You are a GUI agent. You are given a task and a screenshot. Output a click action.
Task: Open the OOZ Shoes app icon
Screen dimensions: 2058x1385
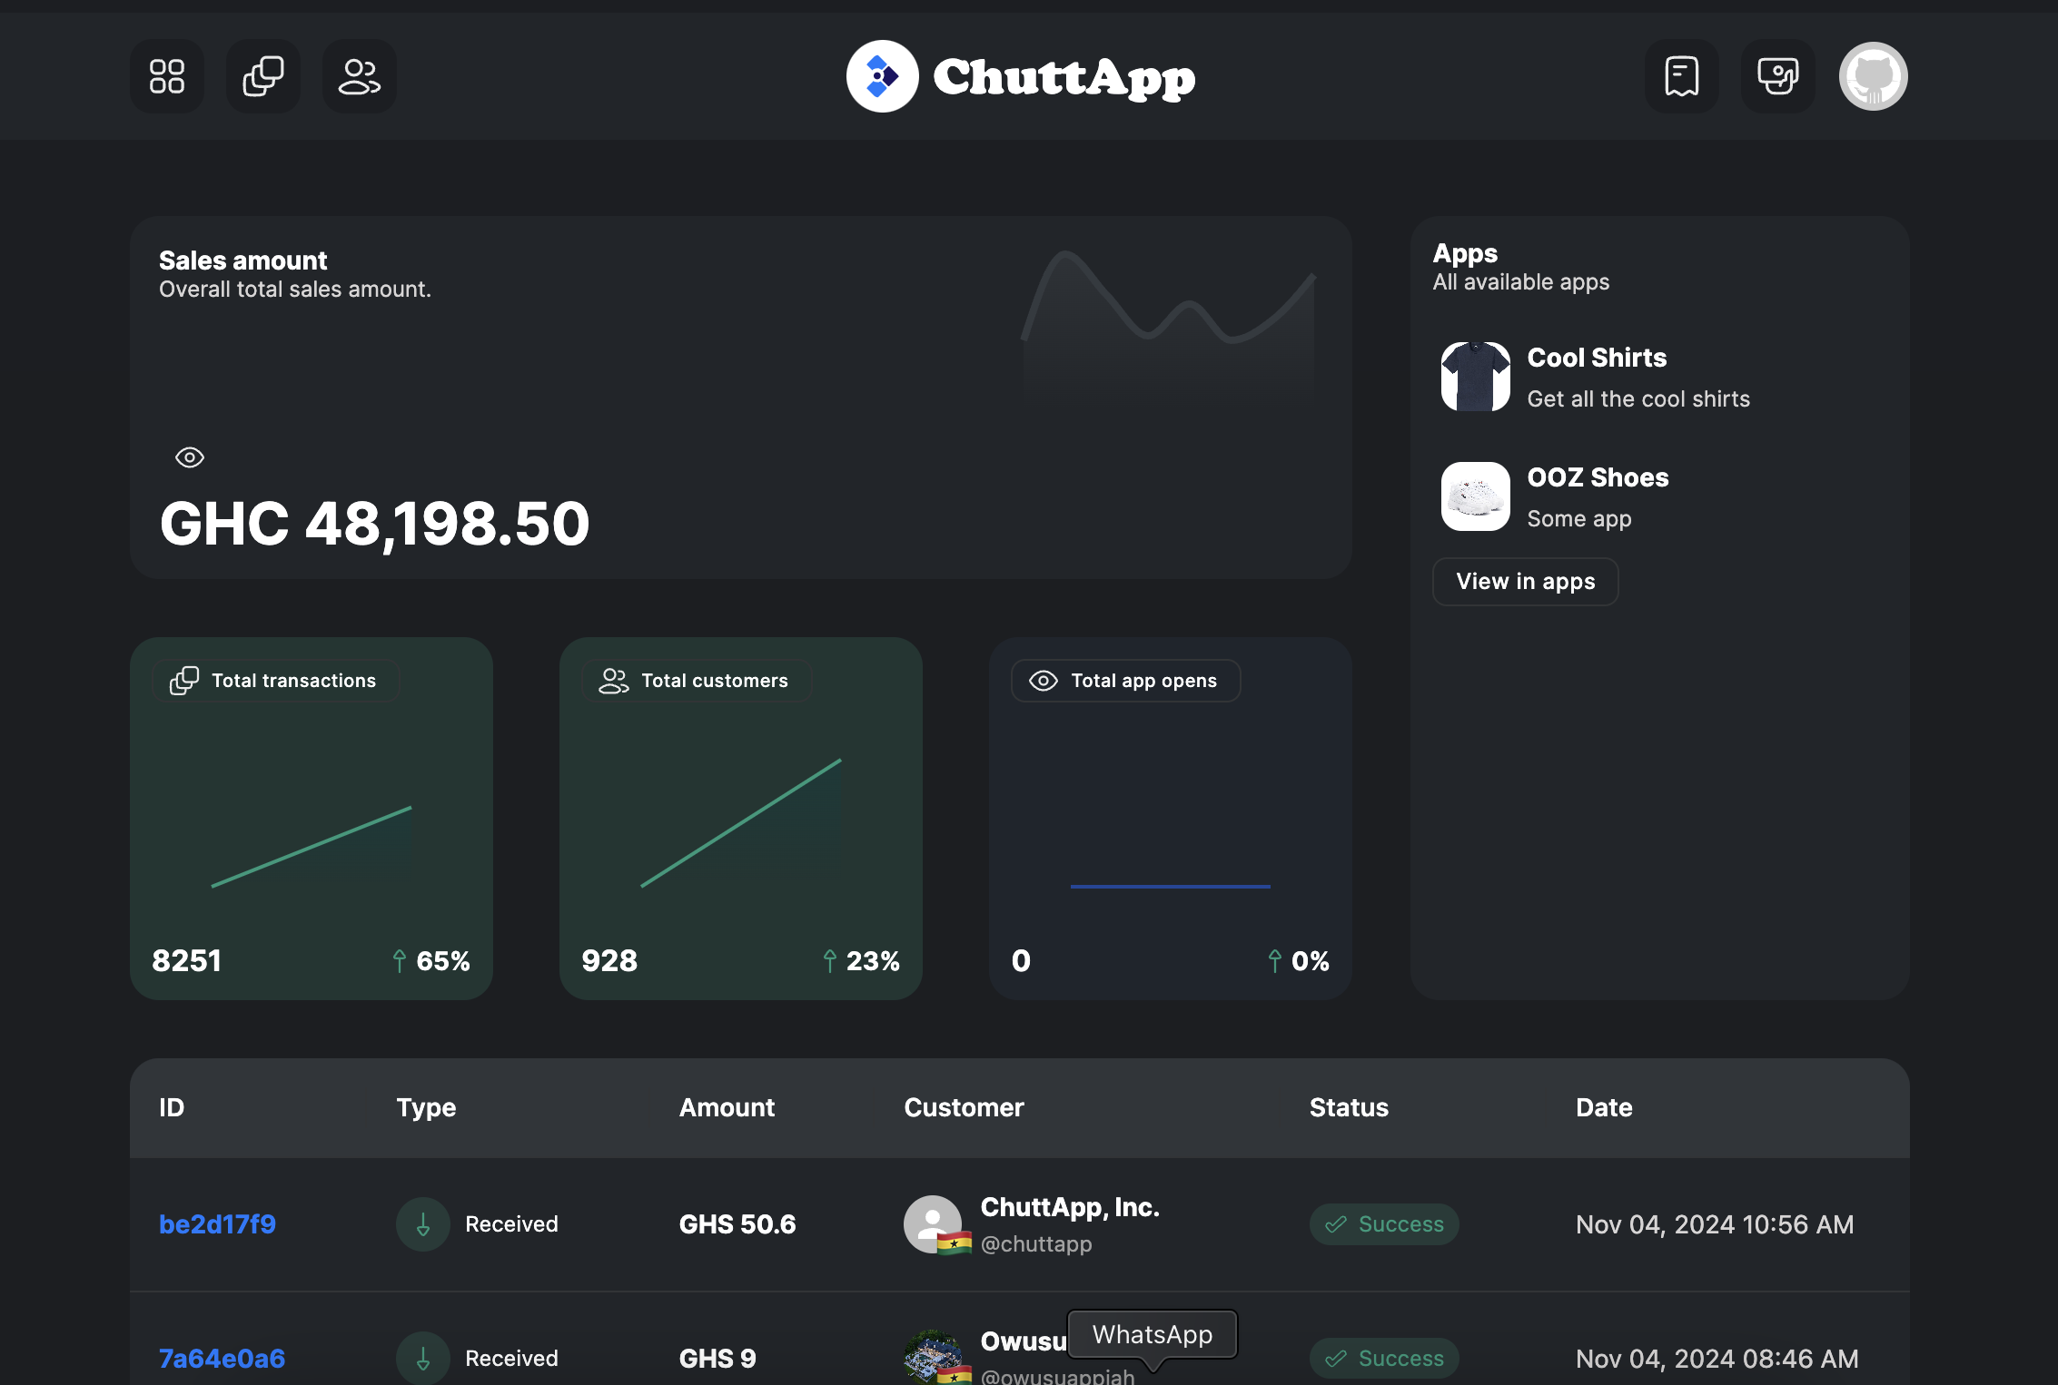(x=1474, y=496)
